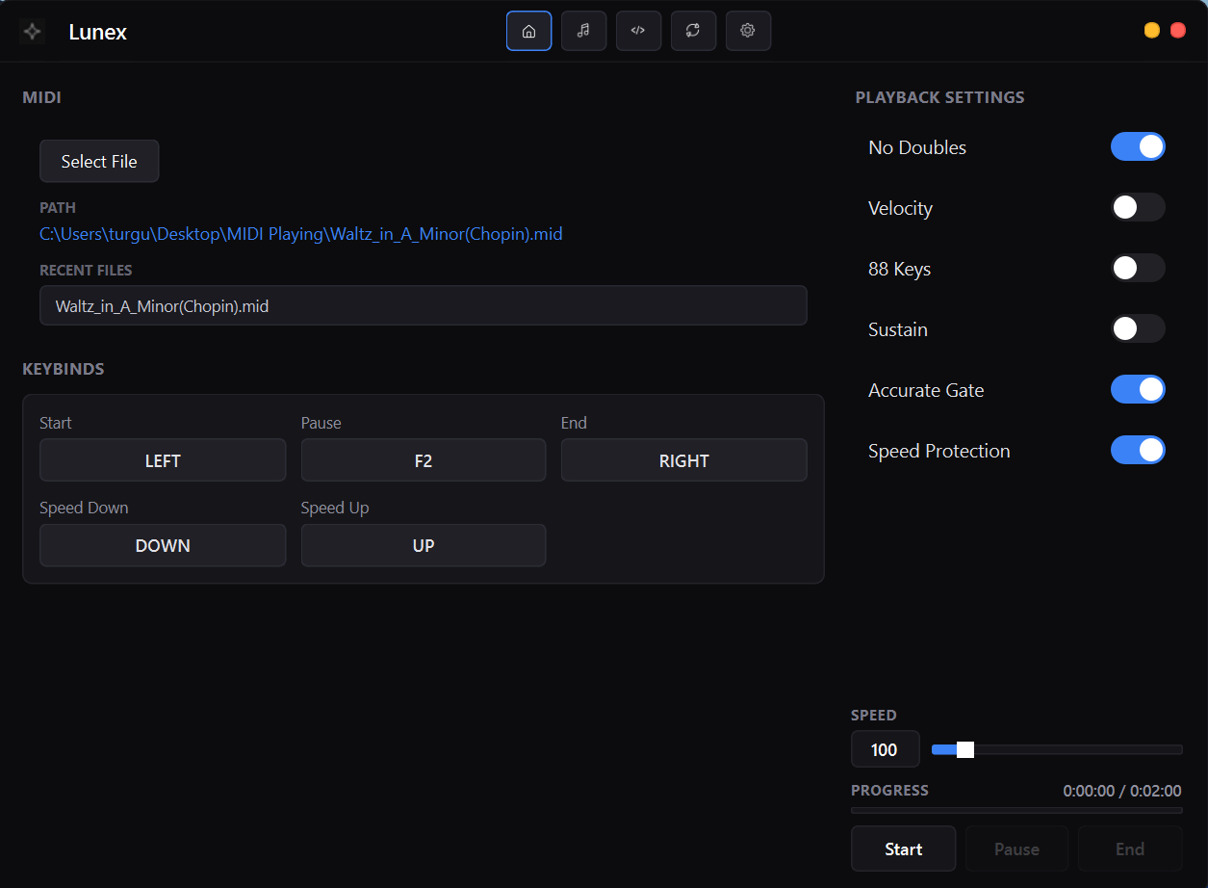Open the refresh arrows tab
The image size is (1208, 888).
[693, 31]
